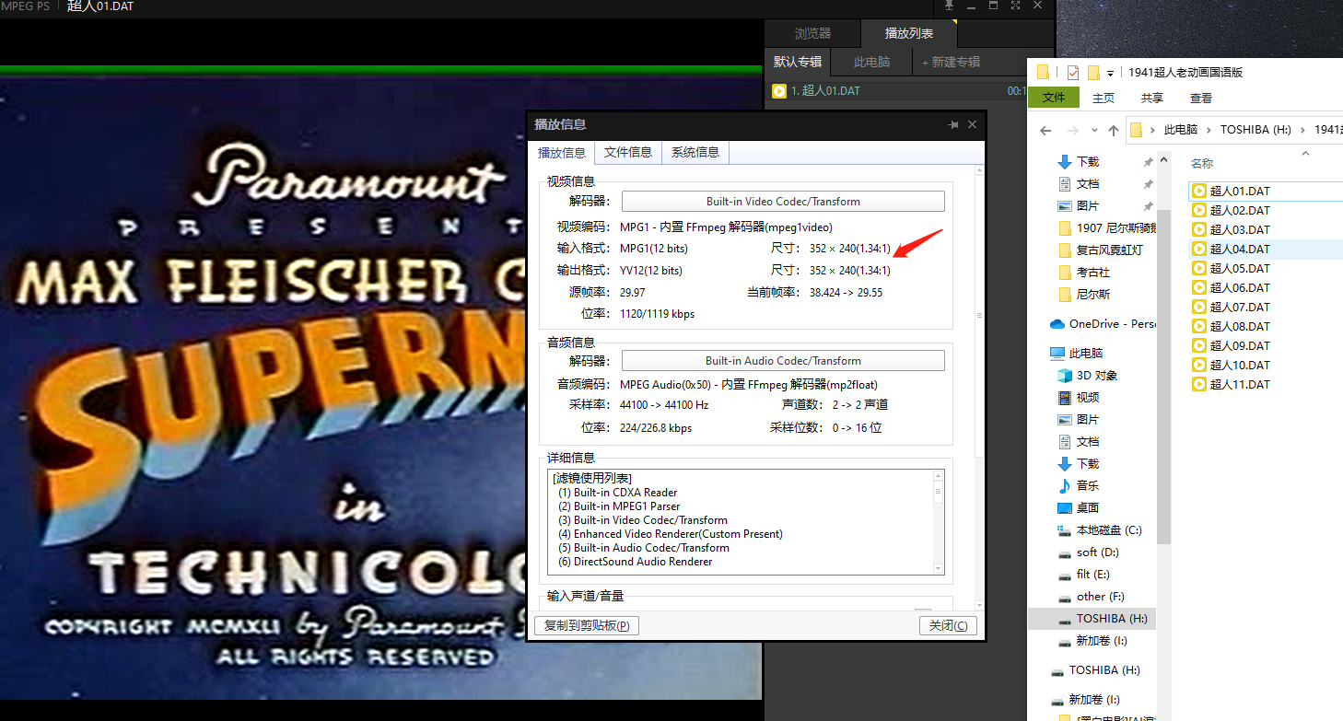The height and width of the screenshot is (721, 1343).
Task: Click the file icon of 超人05.DAT
Action: (1198, 268)
